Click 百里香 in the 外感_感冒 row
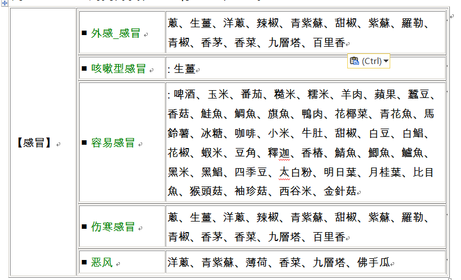Screen dimensions: 461x280 (x=329, y=43)
